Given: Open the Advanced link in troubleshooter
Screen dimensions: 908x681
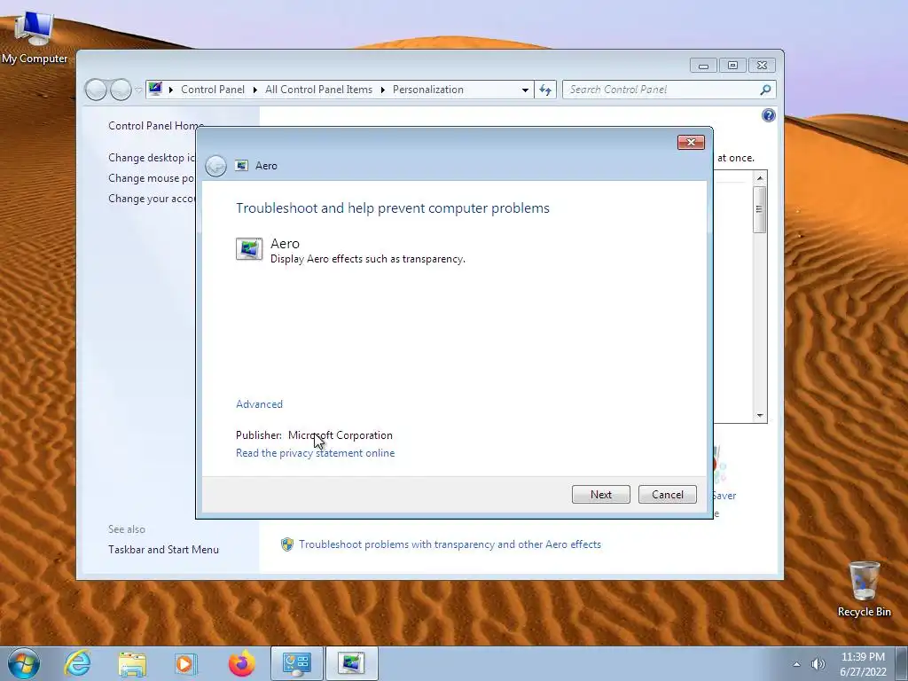Looking at the screenshot, I should 259,404.
